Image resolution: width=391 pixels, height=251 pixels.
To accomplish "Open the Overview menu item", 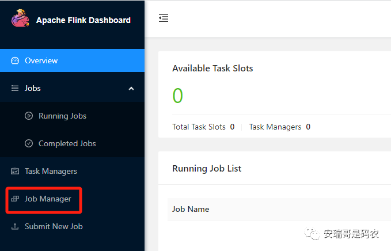I will tap(41, 60).
